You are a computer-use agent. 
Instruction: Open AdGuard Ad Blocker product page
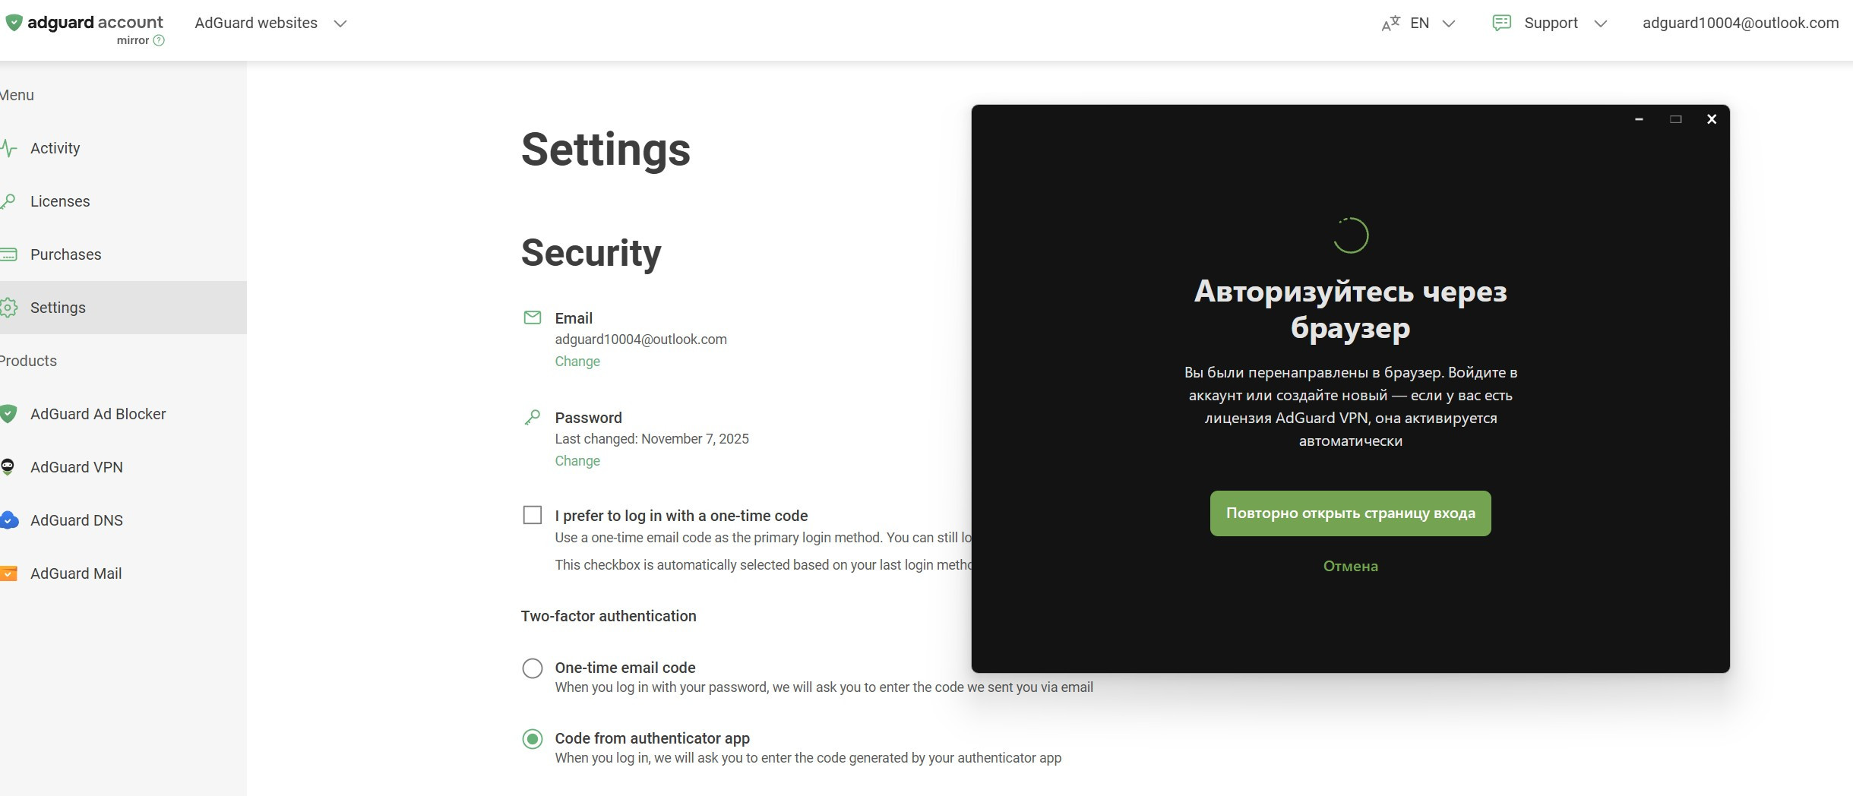point(123,414)
